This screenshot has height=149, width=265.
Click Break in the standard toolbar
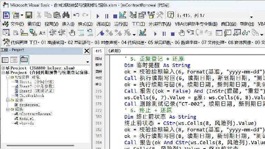[x=107, y=16]
